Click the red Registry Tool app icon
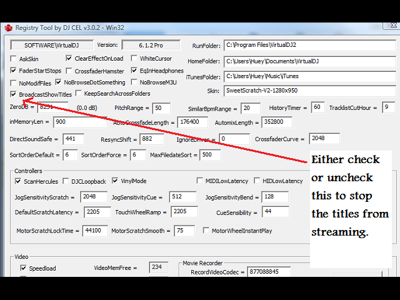 pyautogui.click(x=8, y=27)
